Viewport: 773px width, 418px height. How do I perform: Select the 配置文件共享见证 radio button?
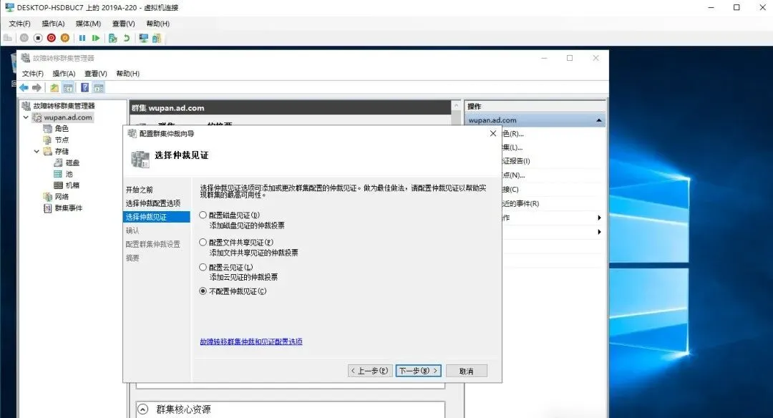(x=203, y=241)
